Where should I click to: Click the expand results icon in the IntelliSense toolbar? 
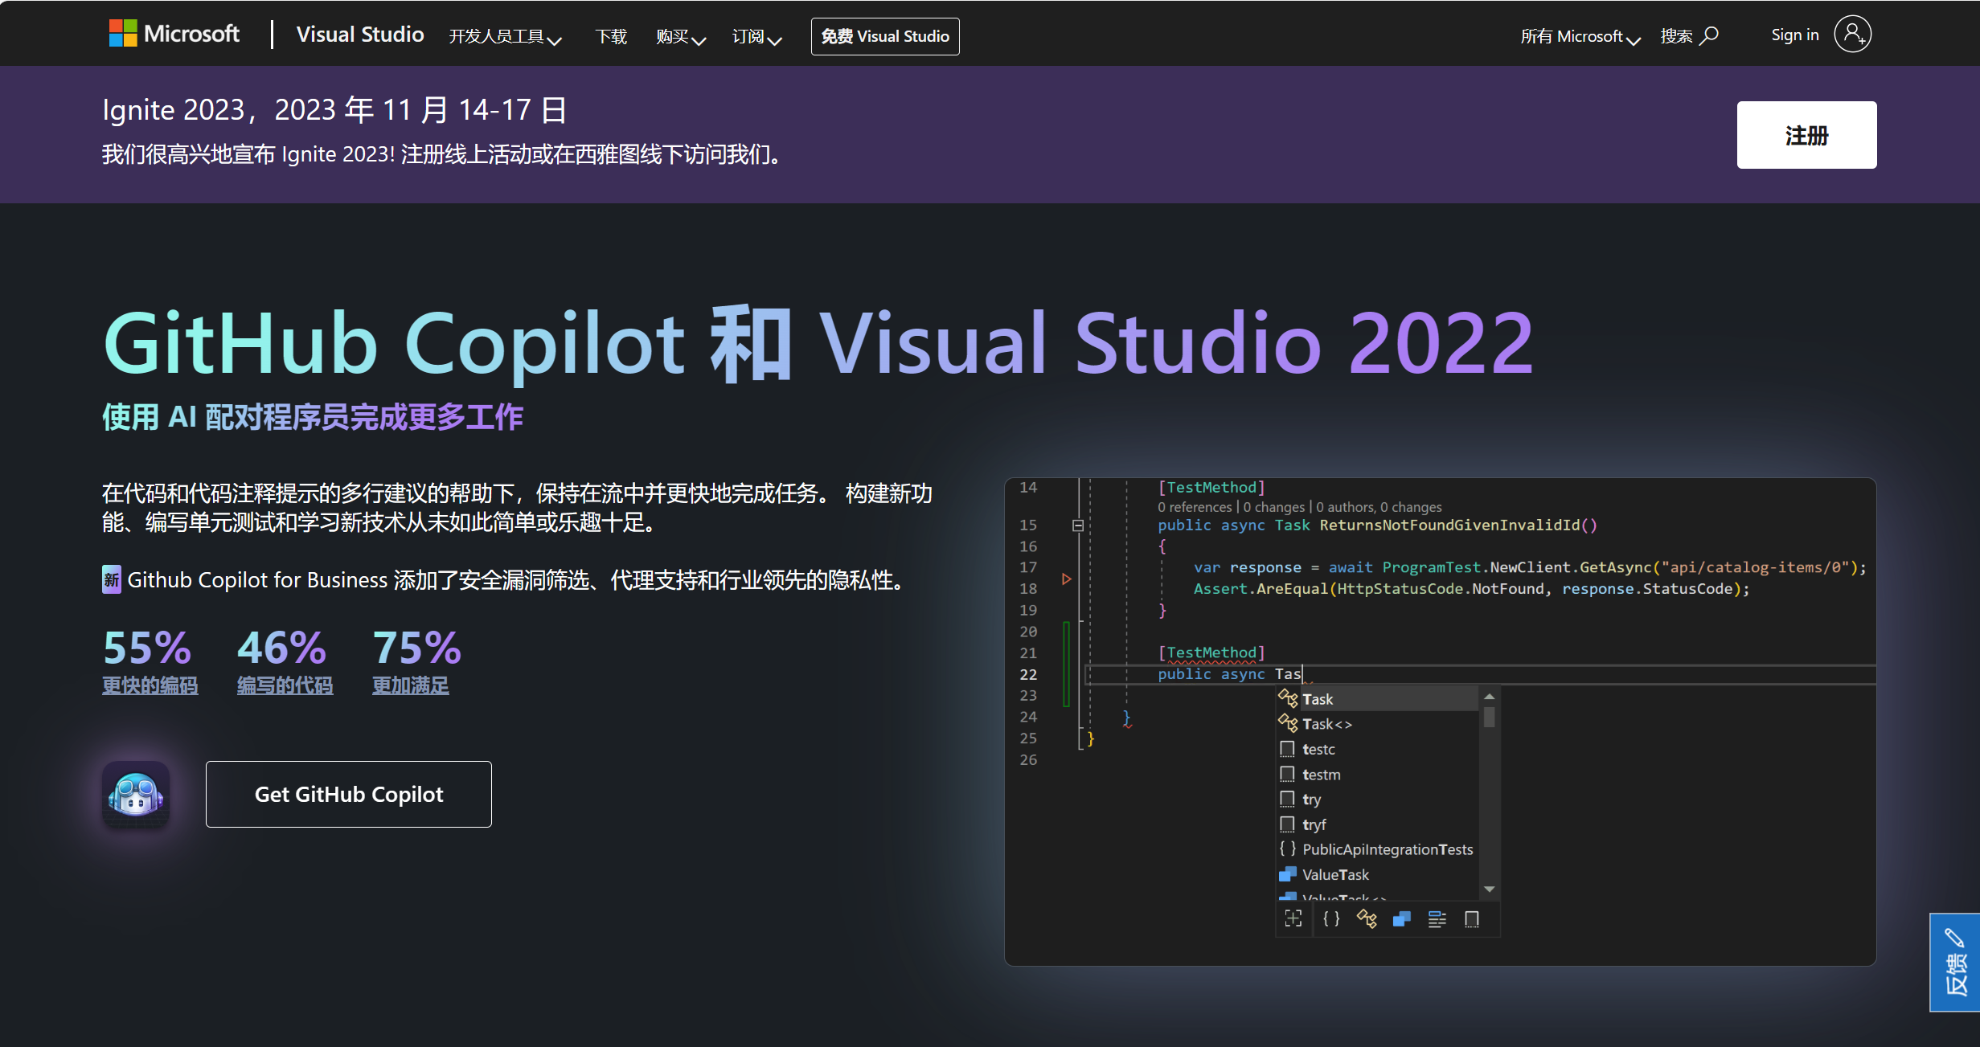click(x=1293, y=918)
